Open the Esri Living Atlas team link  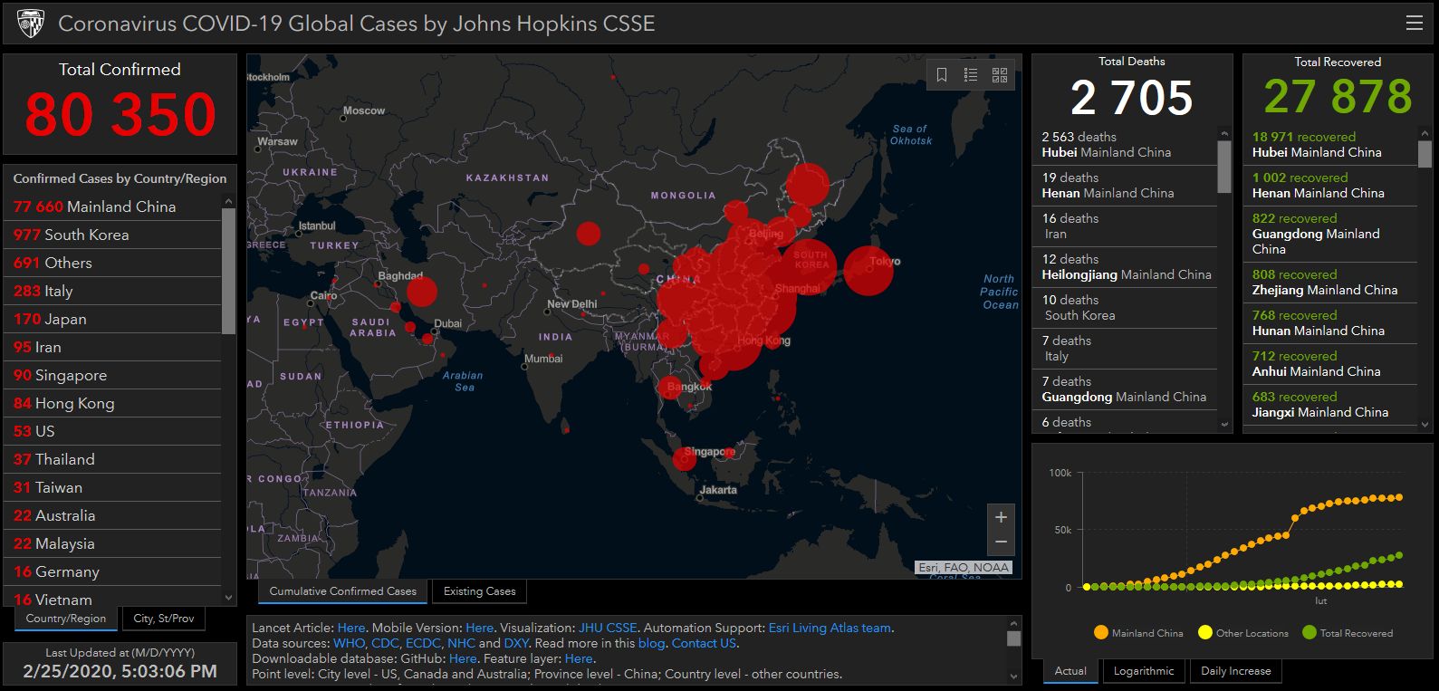[830, 628]
